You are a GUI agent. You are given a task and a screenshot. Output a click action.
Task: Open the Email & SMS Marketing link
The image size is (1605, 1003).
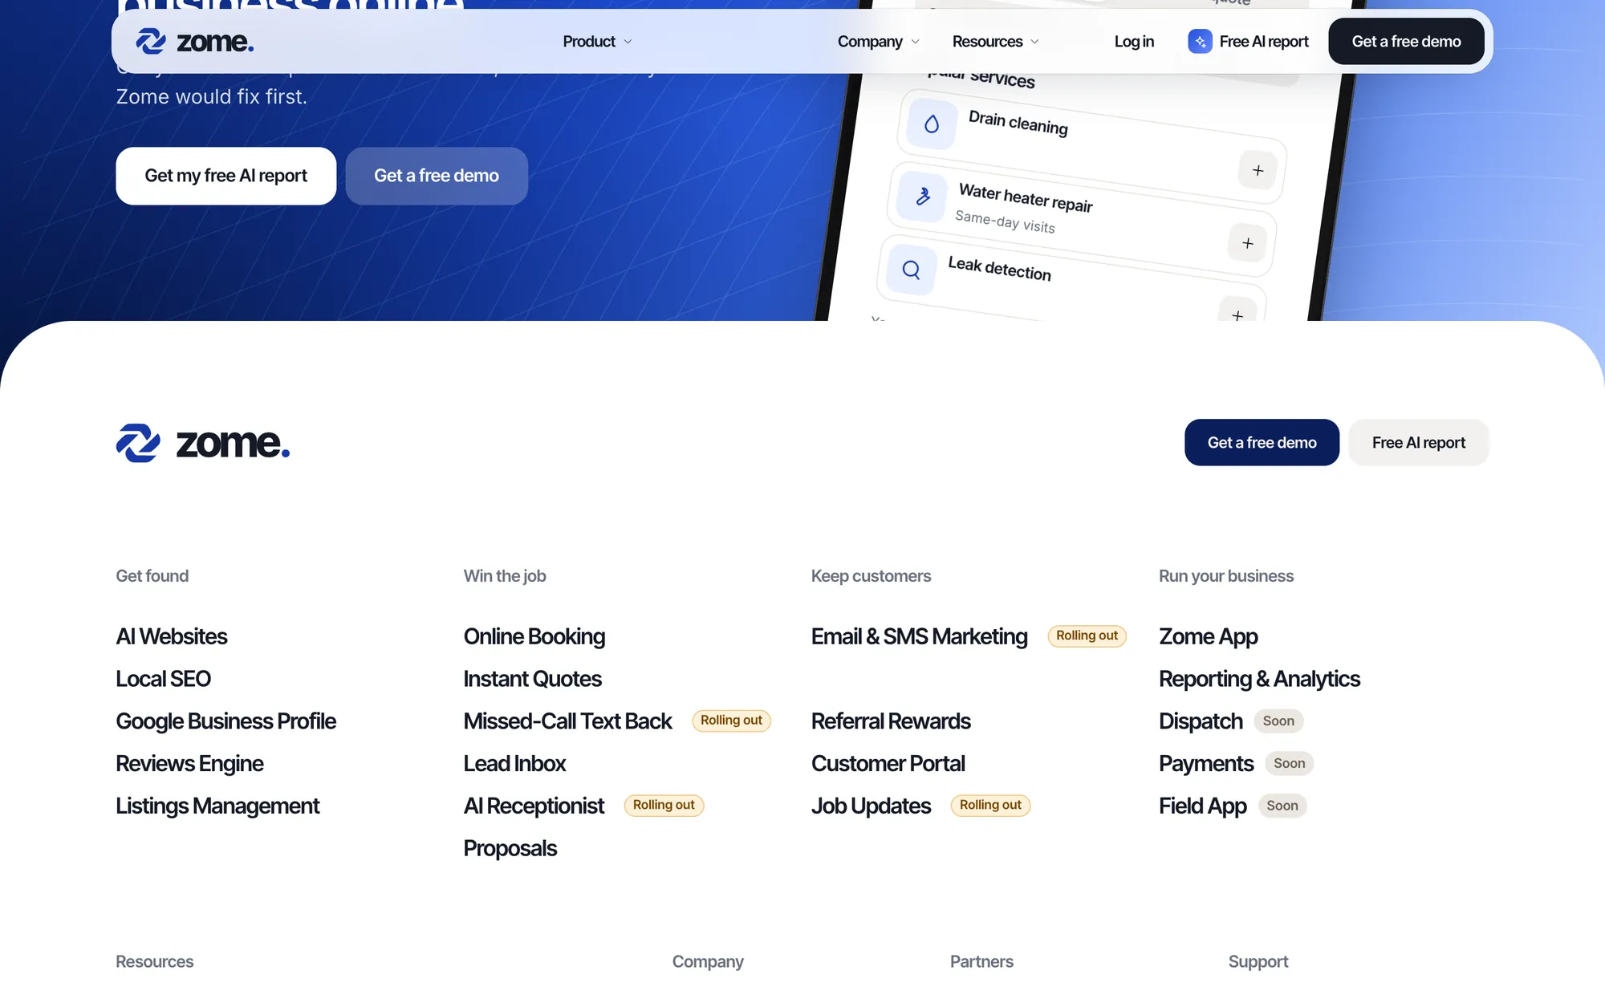(x=919, y=636)
